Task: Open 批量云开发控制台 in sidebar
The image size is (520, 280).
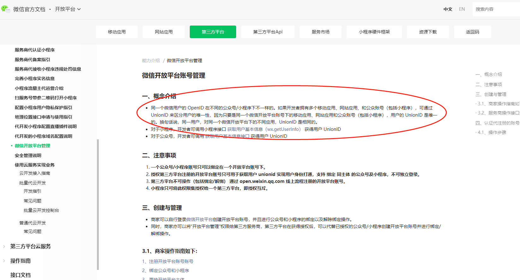Action: (41, 210)
